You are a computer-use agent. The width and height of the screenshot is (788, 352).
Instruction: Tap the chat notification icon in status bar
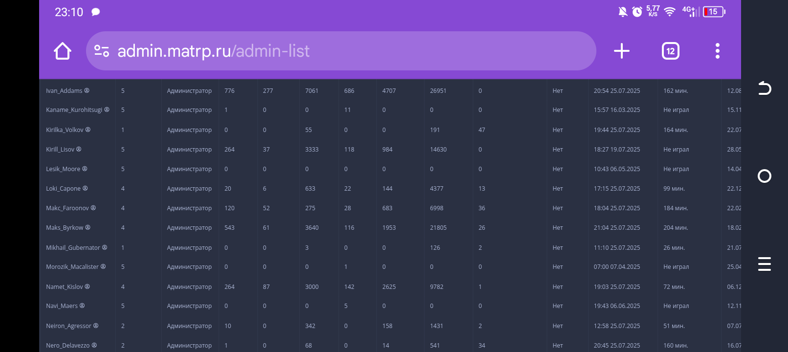[96, 12]
